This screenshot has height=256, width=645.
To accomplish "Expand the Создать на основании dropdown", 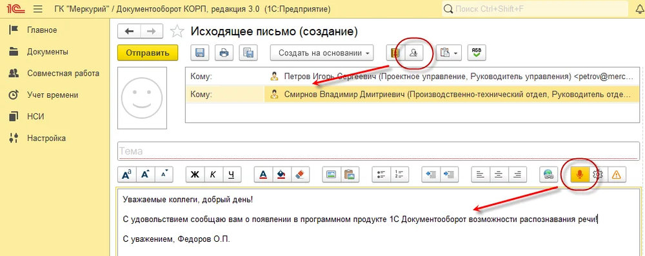I will [322, 53].
